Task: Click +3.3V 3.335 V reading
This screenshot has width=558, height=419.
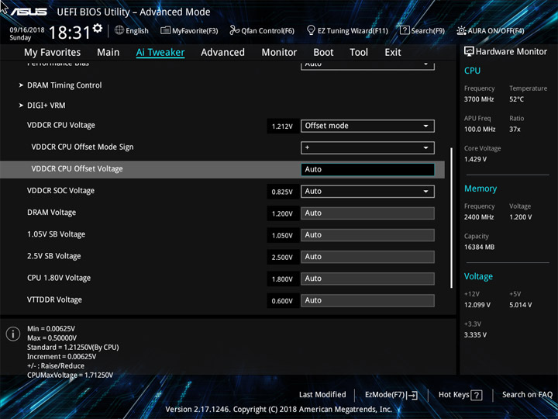Action: click(x=475, y=335)
